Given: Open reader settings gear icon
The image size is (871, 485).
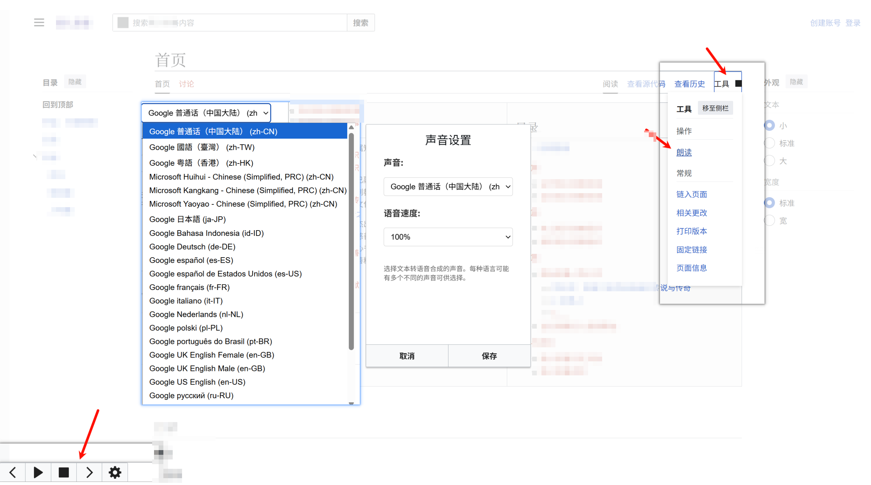Looking at the screenshot, I should 115,472.
